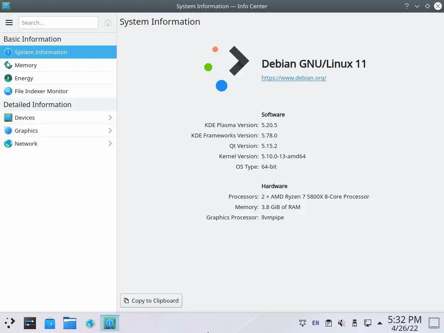Open Dolphin file manager from taskbar
The width and height of the screenshot is (444, 333).
(70, 323)
